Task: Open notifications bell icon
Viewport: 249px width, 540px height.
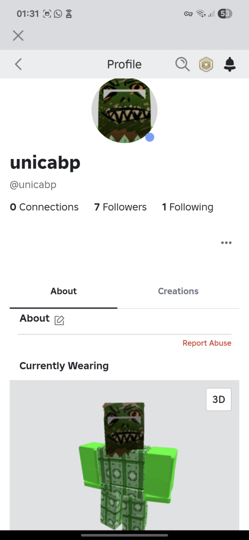Action: [x=229, y=64]
